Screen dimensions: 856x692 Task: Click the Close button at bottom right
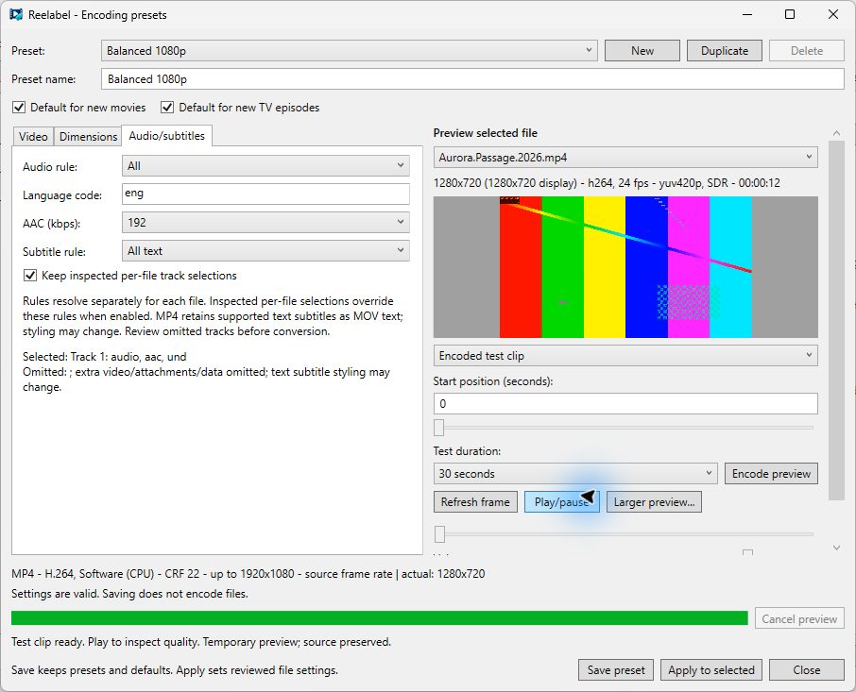(x=806, y=669)
